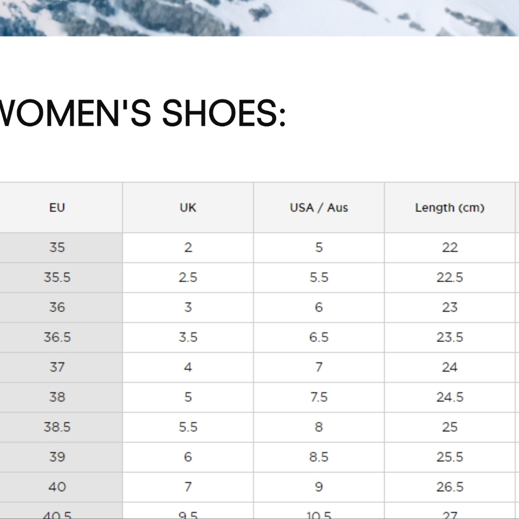This screenshot has height=519, width=519.
Task: Click UK size 2.5 cell
Action: pyautogui.click(x=188, y=277)
